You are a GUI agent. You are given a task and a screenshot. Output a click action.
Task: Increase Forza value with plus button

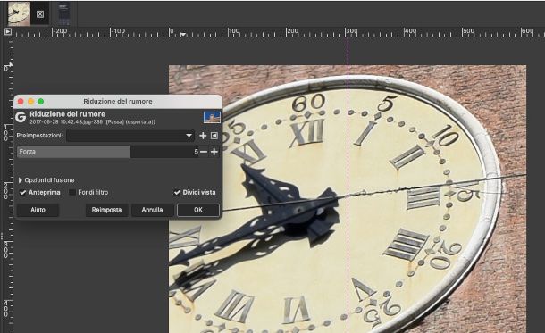214,152
